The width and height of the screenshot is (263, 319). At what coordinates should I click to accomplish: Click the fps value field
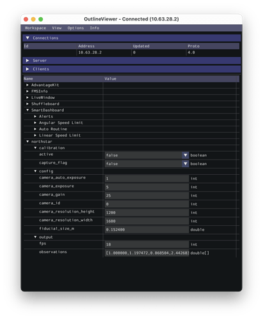pos(147,244)
